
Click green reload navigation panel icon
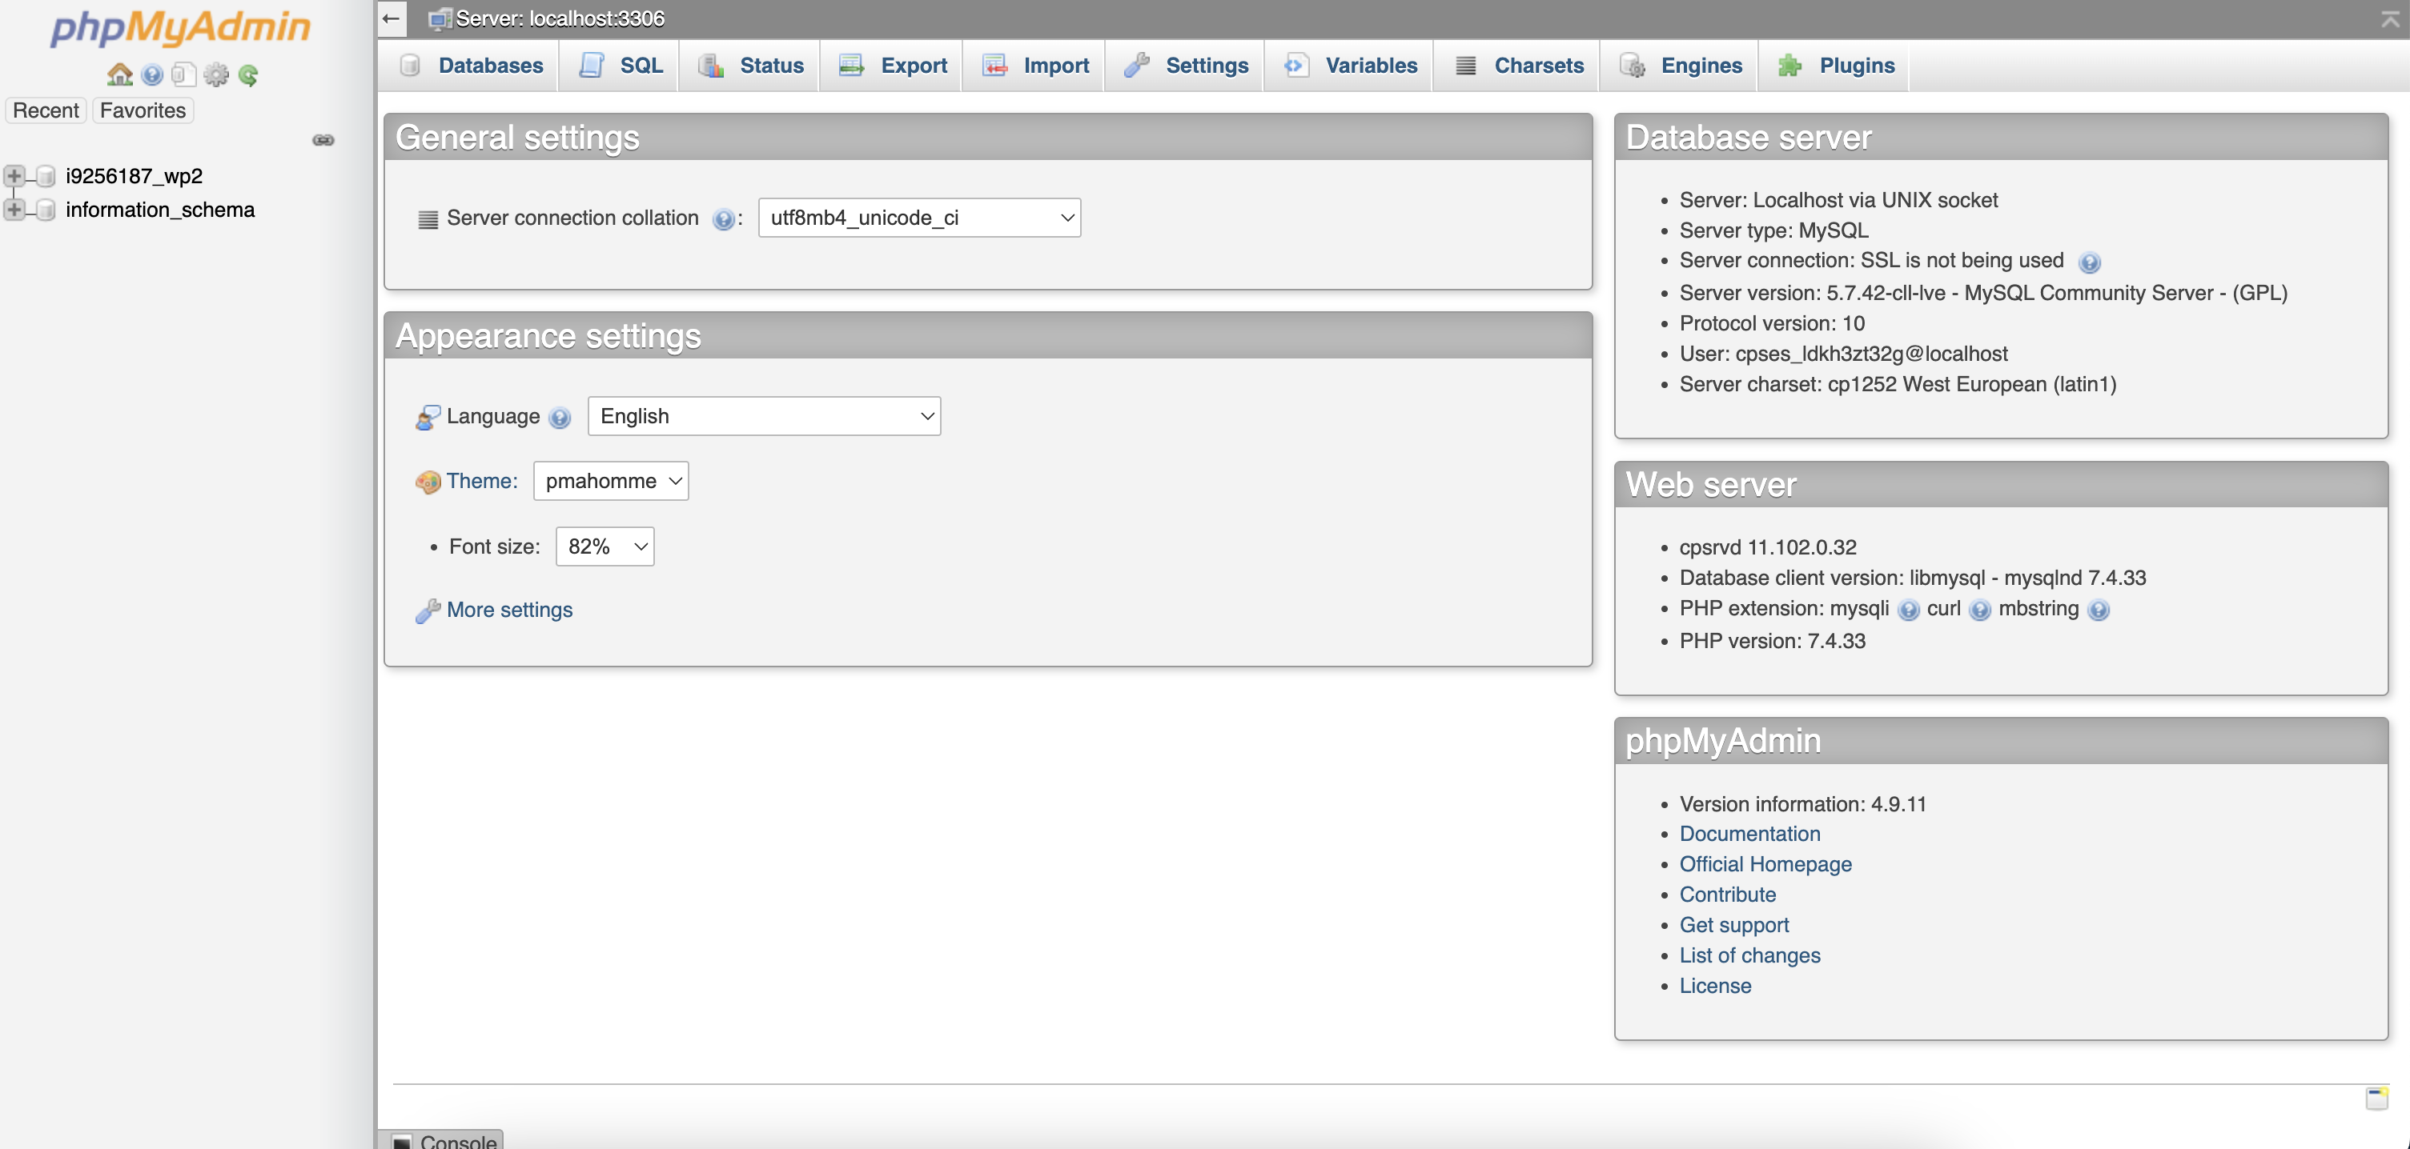pyautogui.click(x=248, y=74)
